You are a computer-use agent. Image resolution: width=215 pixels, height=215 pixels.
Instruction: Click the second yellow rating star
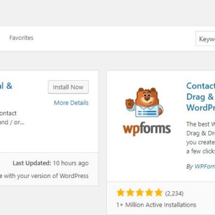[130, 193]
